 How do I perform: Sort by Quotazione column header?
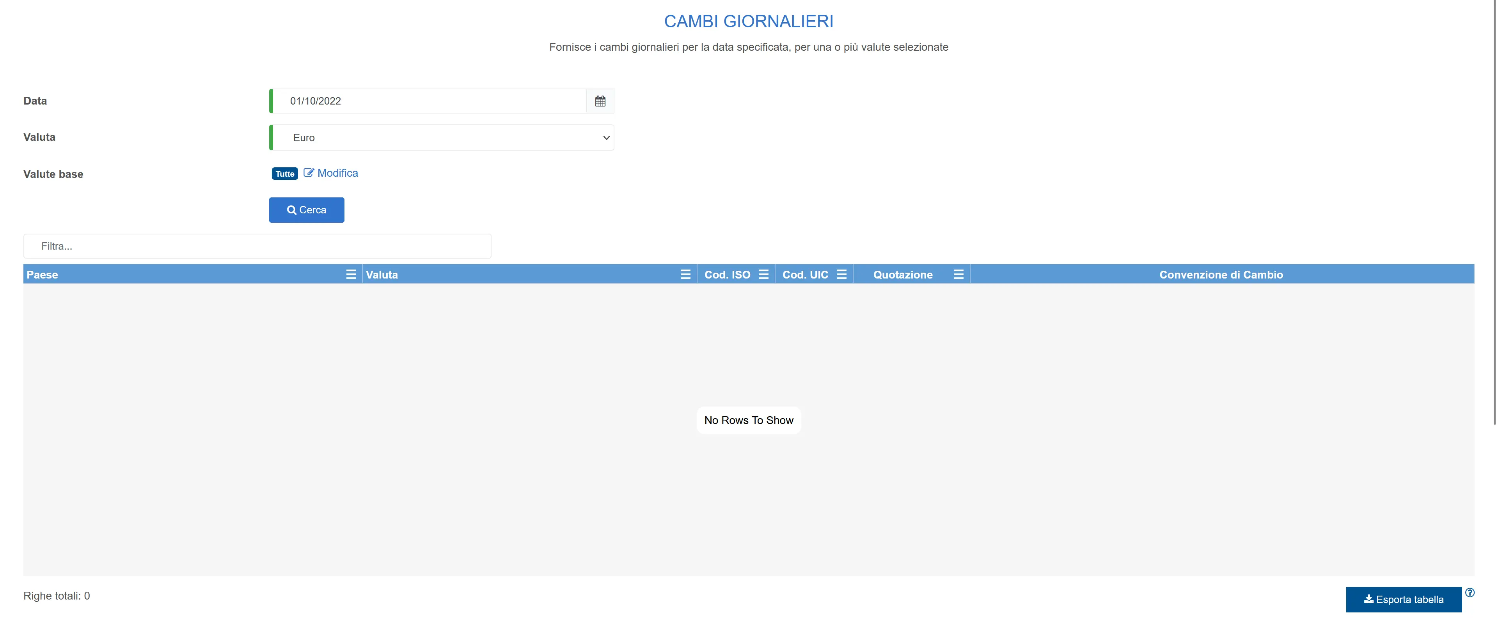click(x=903, y=275)
